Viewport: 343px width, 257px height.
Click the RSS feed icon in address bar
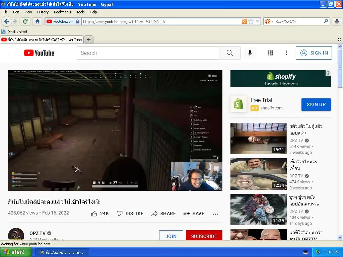pos(244,21)
